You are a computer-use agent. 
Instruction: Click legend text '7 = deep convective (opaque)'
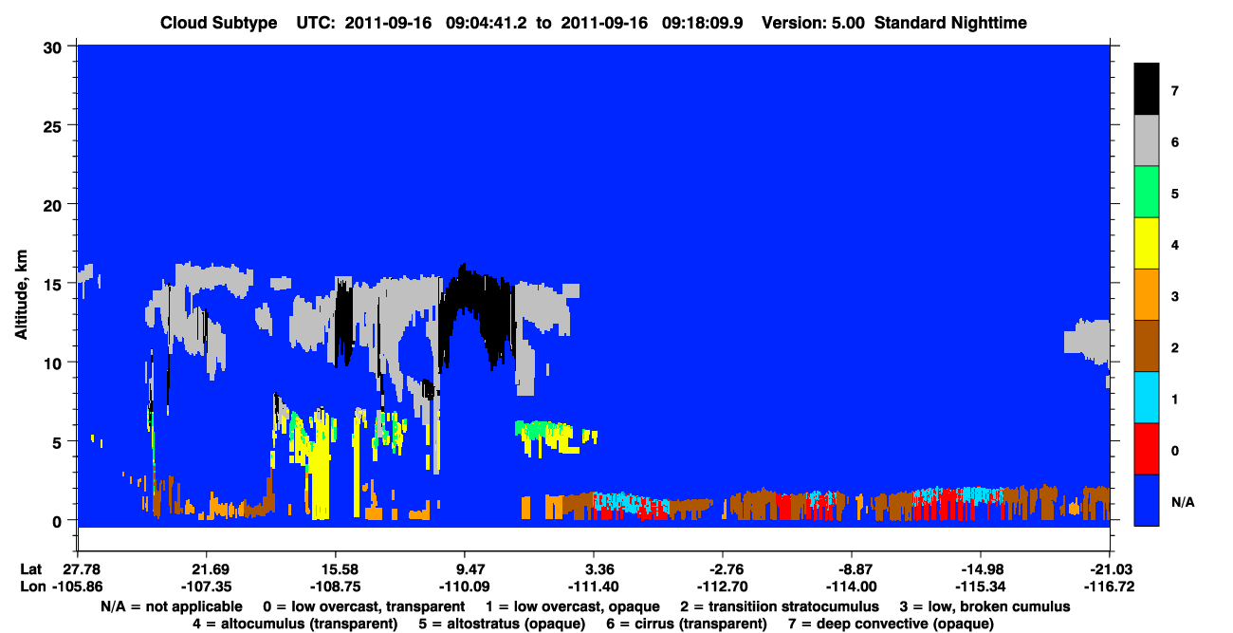pos(891,624)
